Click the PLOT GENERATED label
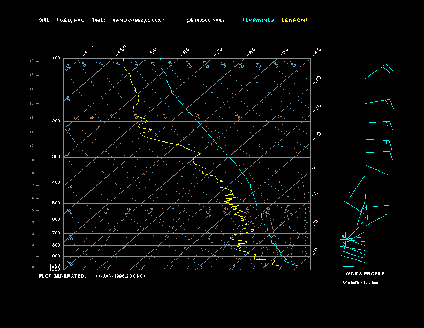Image resolution: width=424 pixels, height=328 pixels. click(62, 276)
